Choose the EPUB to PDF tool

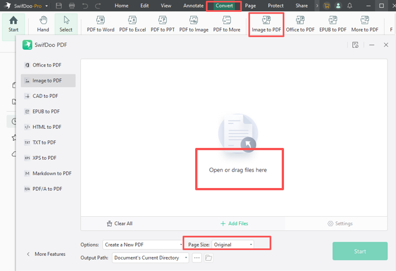[333, 24]
